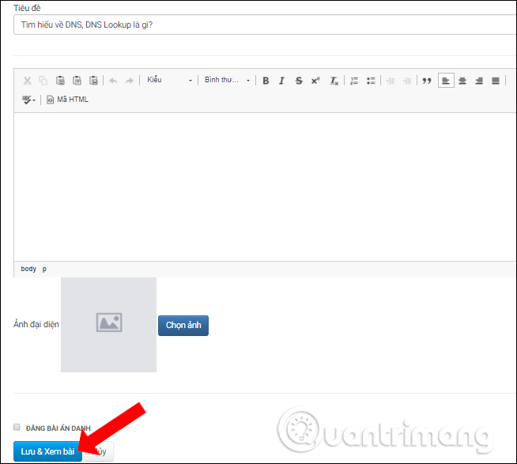The width and height of the screenshot is (517, 464).
Task: Toggle italic formatting
Action: click(281, 81)
